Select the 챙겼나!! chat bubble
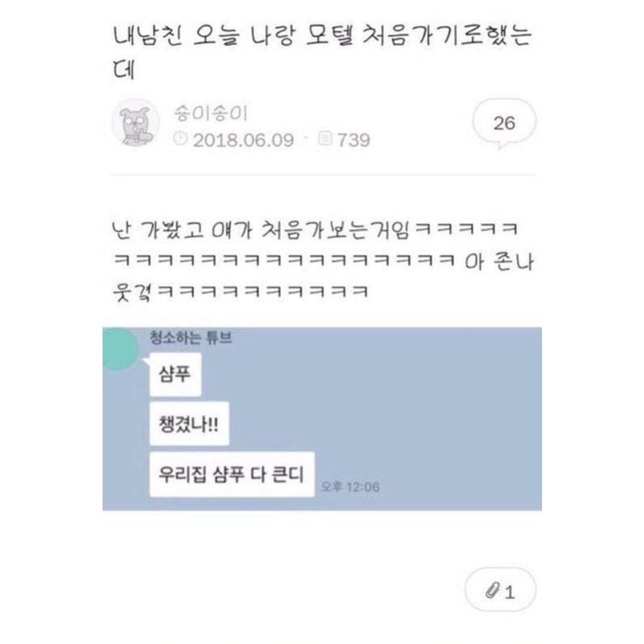 pyautogui.click(x=190, y=423)
